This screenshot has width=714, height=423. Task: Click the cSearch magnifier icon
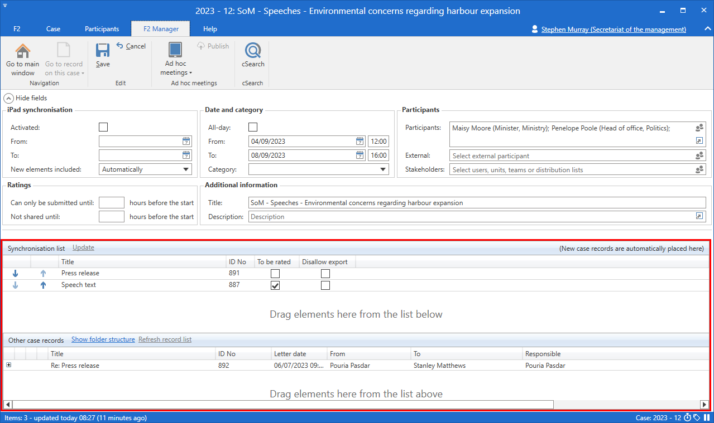(x=253, y=51)
